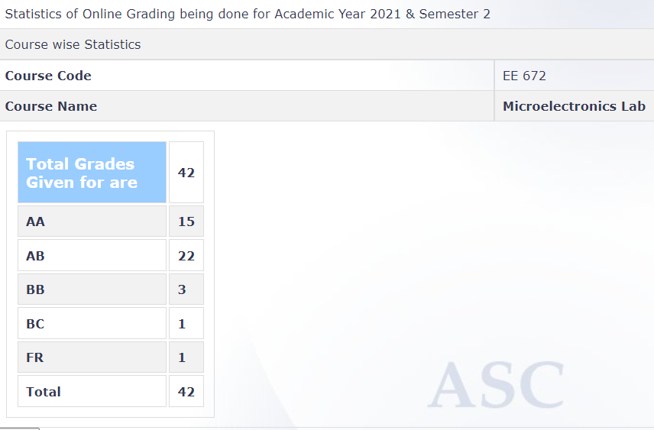Click the EE 672 course code value
This screenshot has width=654, height=430.
pos(524,76)
